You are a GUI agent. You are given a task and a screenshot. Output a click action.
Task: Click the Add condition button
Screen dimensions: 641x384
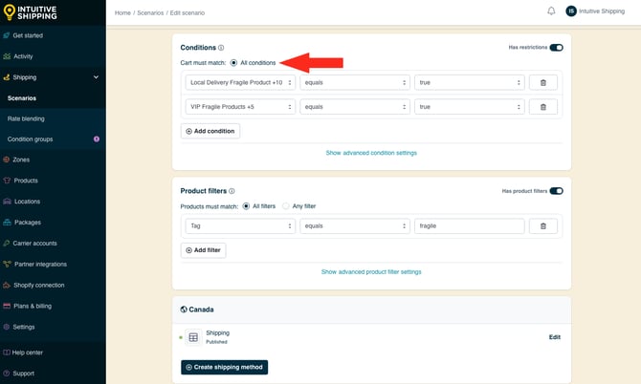click(210, 131)
